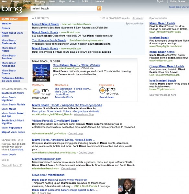Screen dimensions: 189x194
Task: Open Cached page for miamiandbeaches.com result
Action: point(86,153)
